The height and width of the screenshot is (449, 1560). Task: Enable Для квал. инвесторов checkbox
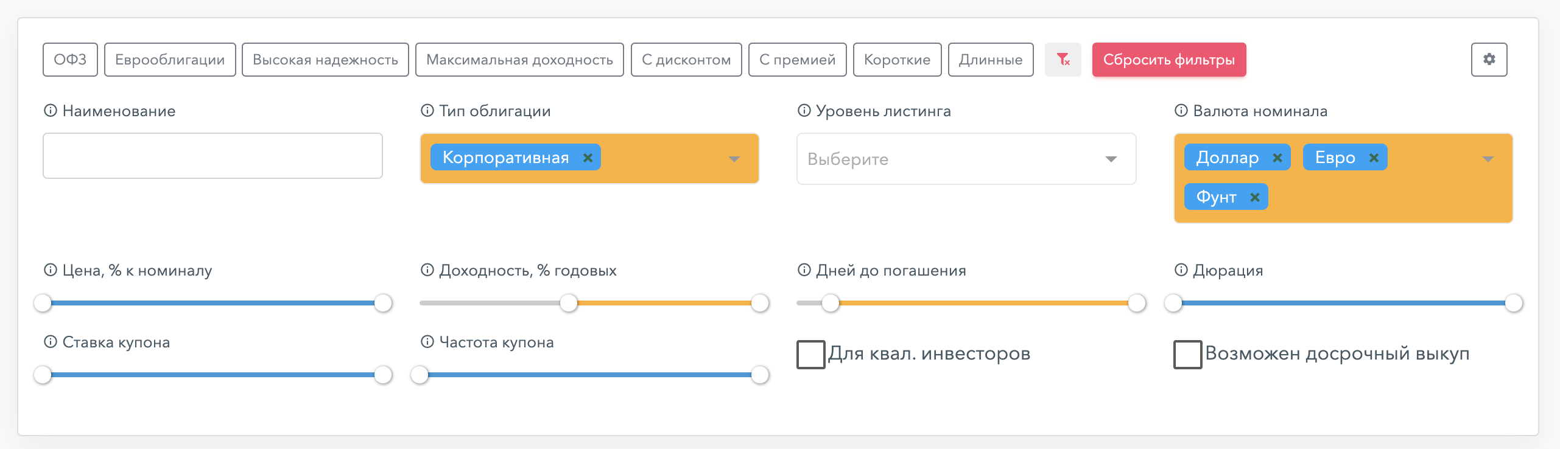(811, 355)
